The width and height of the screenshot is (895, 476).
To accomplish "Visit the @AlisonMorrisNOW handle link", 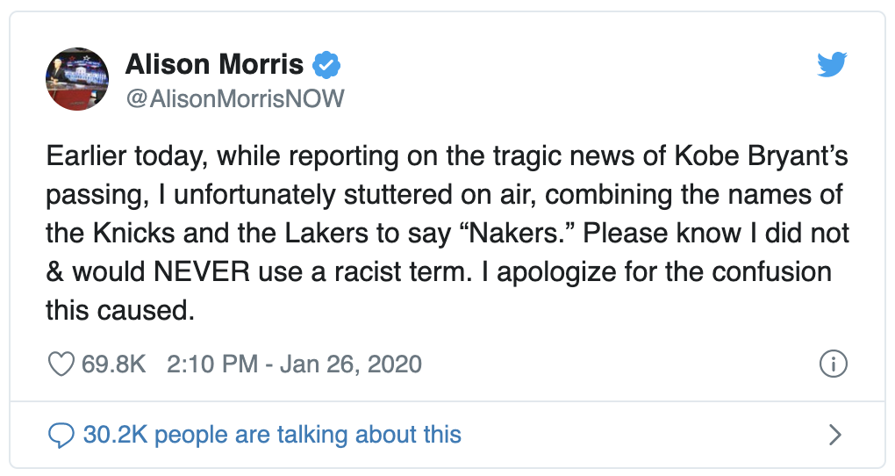I will pos(235,99).
